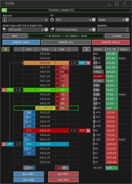Cancel the TSP order with its X icon
Viewport: 132px width, 184px height.
point(4,90)
